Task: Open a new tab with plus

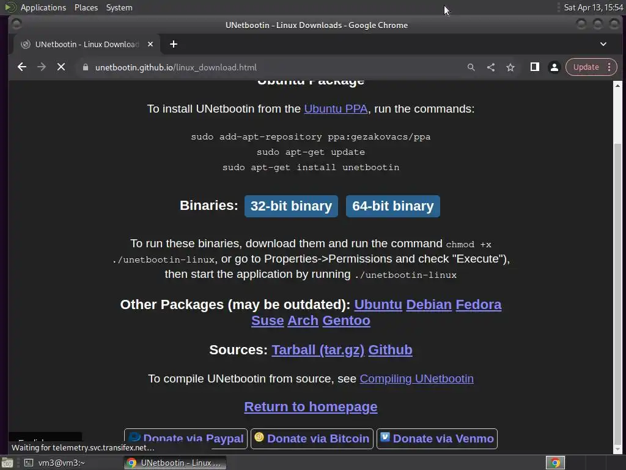Action: click(173, 44)
